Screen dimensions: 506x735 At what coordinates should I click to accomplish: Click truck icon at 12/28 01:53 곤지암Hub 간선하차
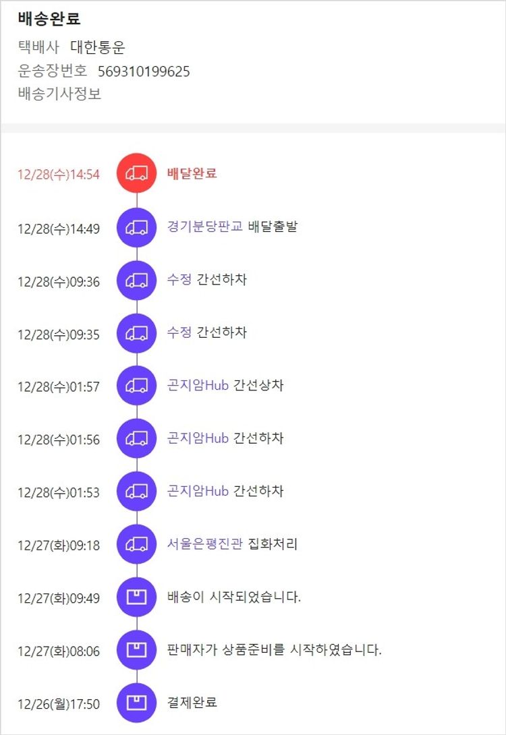(x=137, y=492)
